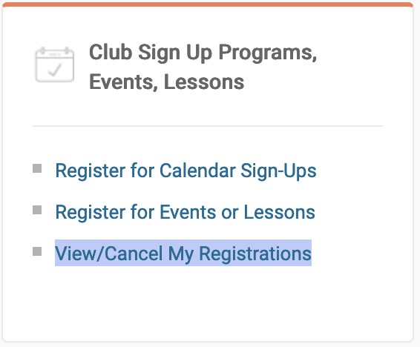Click the bullet beside Register for Calendar Sign-Ups
Viewport: 420px width, 347px height.
[37, 168]
